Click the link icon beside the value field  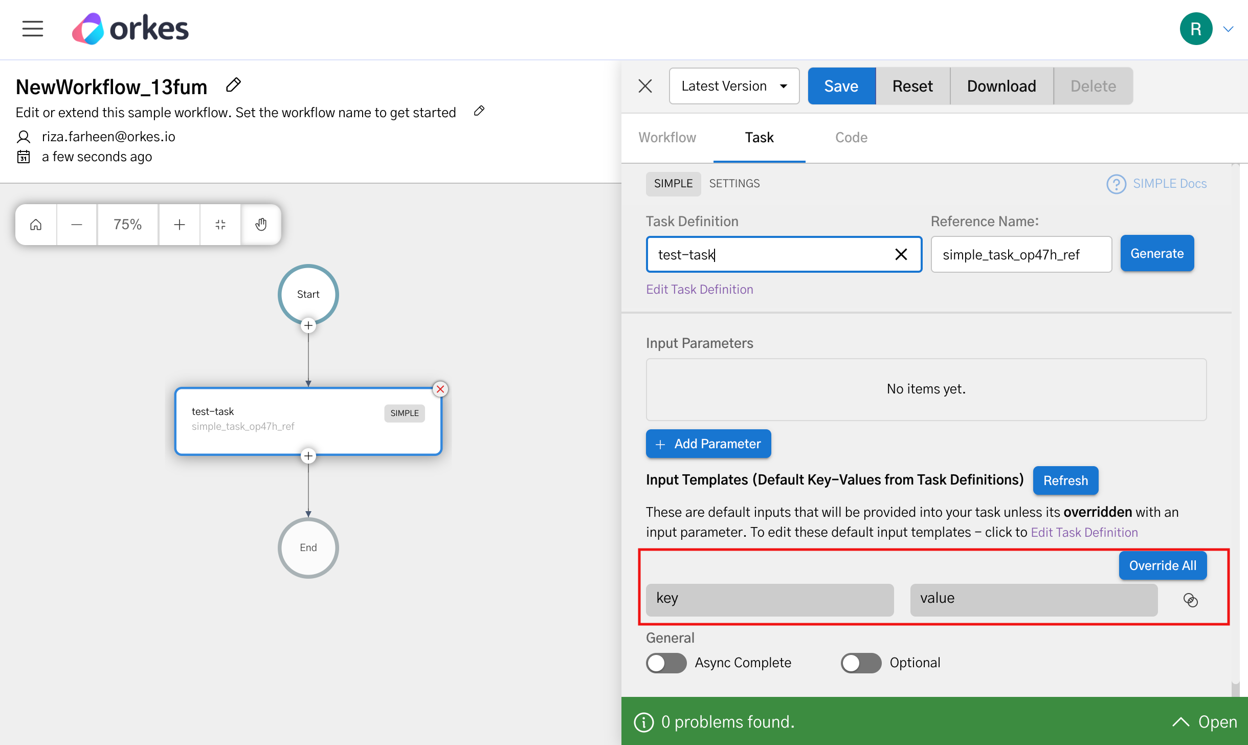click(x=1191, y=600)
